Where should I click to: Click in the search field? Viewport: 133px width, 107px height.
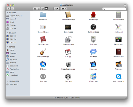(114, 9)
